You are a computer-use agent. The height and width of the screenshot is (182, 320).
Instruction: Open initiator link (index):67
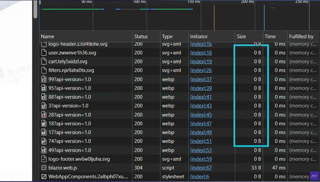point(201,168)
